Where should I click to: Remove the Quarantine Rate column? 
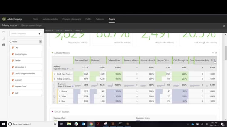[x=215, y=60]
